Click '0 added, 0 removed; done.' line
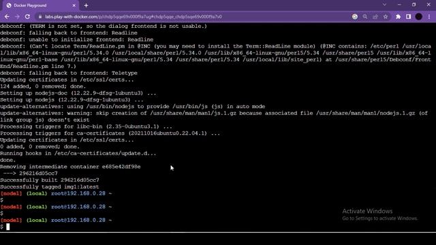436x245 pixels. (40, 147)
